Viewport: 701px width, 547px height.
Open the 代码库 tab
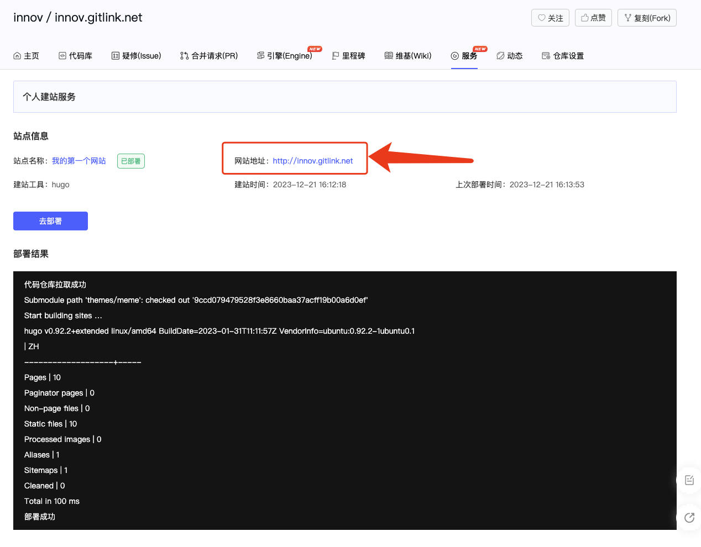pyautogui.click(x=76, y=56)
